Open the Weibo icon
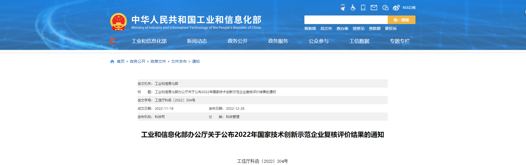 click(396, 7)
